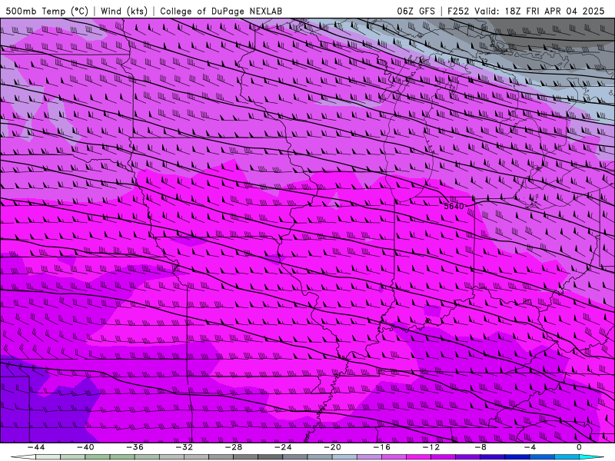615x461 pixels.
Task: Click the -8 colorbar tick label
Action: click(481, 447)
